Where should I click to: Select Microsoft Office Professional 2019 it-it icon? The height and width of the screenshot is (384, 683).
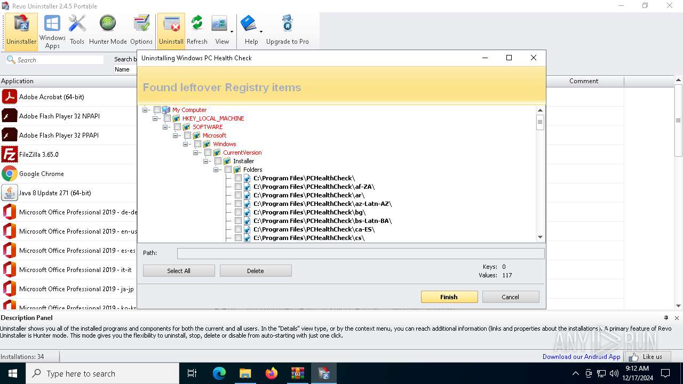click(x=9, y=269)
